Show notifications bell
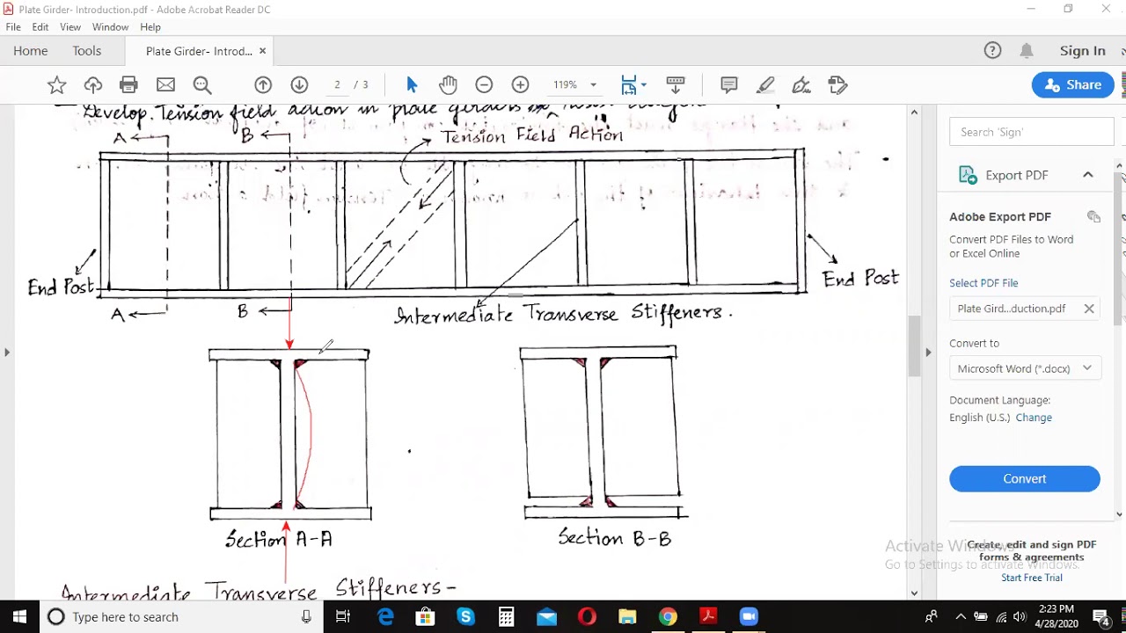The image size is (1126, 633). coord(1027,51)
